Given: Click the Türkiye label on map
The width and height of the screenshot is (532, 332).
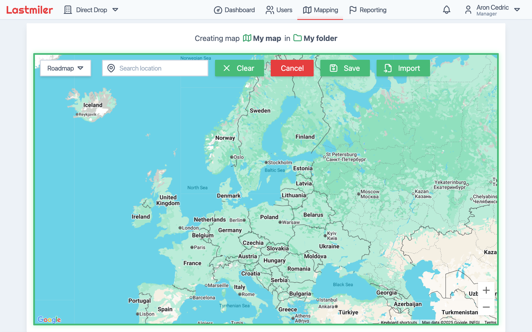Looking at the screenshot, I should (348, 312).
